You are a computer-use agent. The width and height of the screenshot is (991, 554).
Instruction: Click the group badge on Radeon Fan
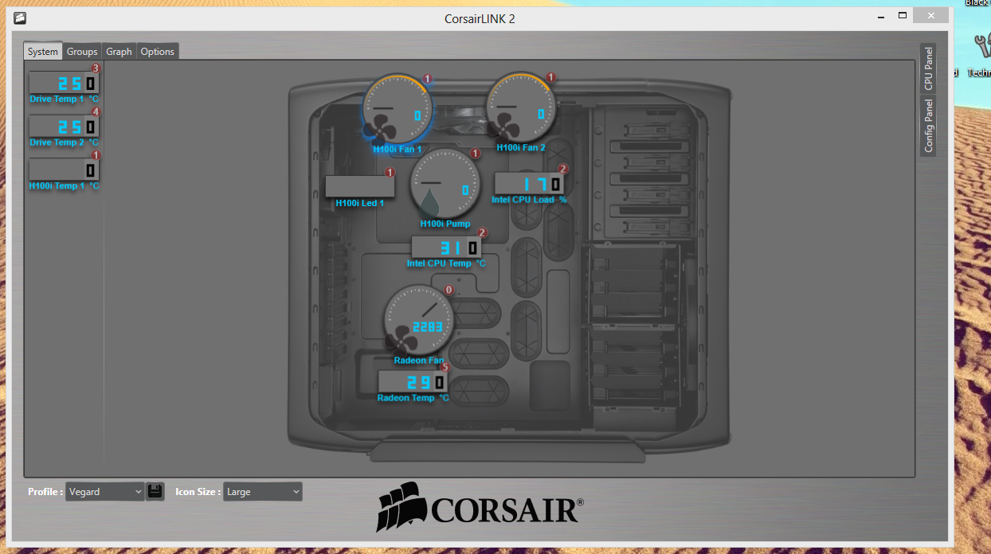tap(448, 291)
